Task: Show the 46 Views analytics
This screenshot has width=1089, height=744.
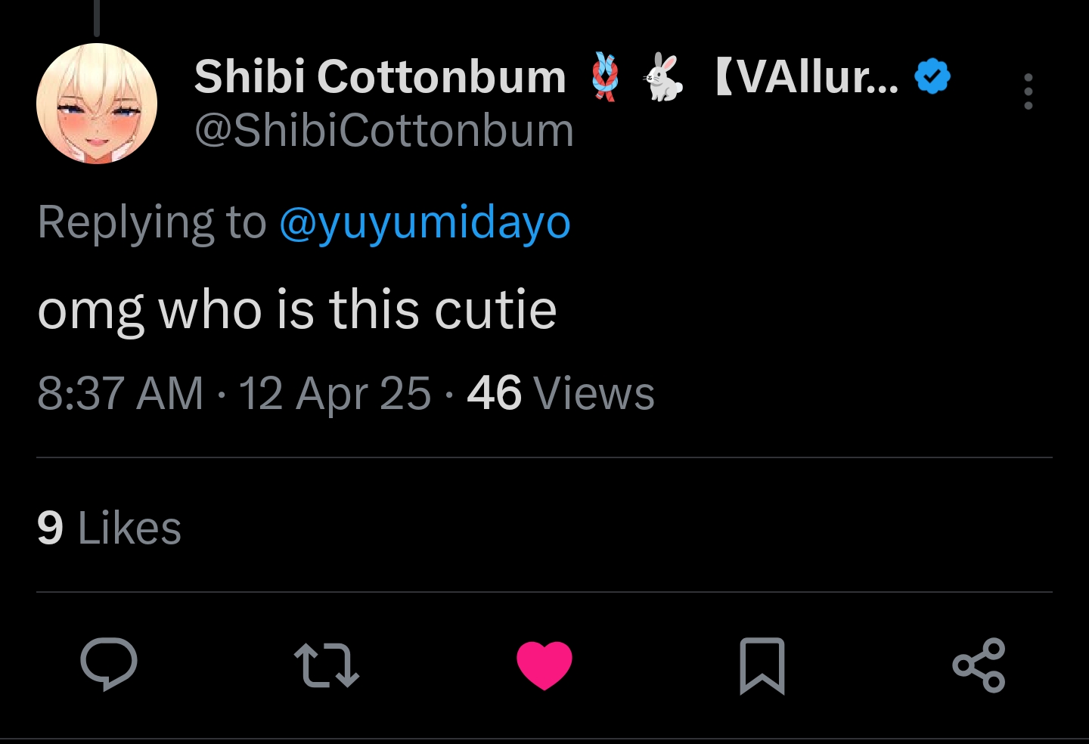Action: [560, 393]
